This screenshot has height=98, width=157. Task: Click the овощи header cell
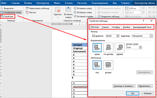[x=80, y=45]
